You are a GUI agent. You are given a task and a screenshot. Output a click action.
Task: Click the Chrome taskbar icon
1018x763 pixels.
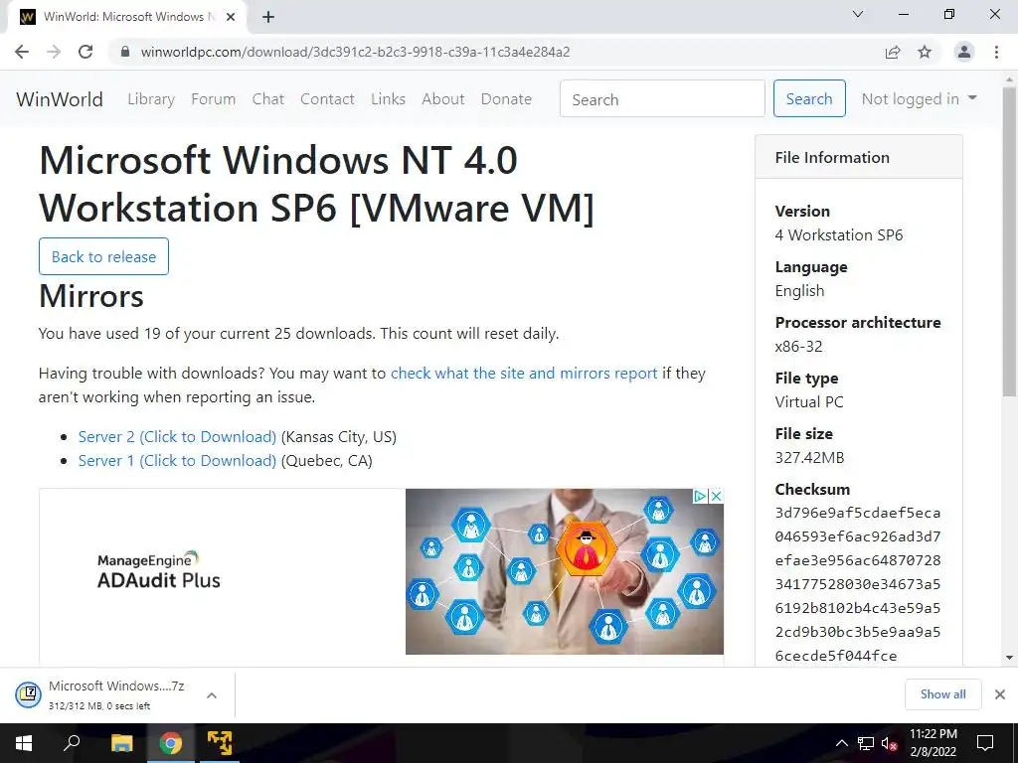171,743
